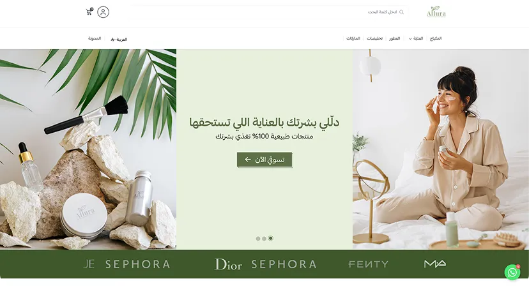Select the first carousel slide dot
The width and height of the screenshot is (529, 286).
tap(258, 239)
